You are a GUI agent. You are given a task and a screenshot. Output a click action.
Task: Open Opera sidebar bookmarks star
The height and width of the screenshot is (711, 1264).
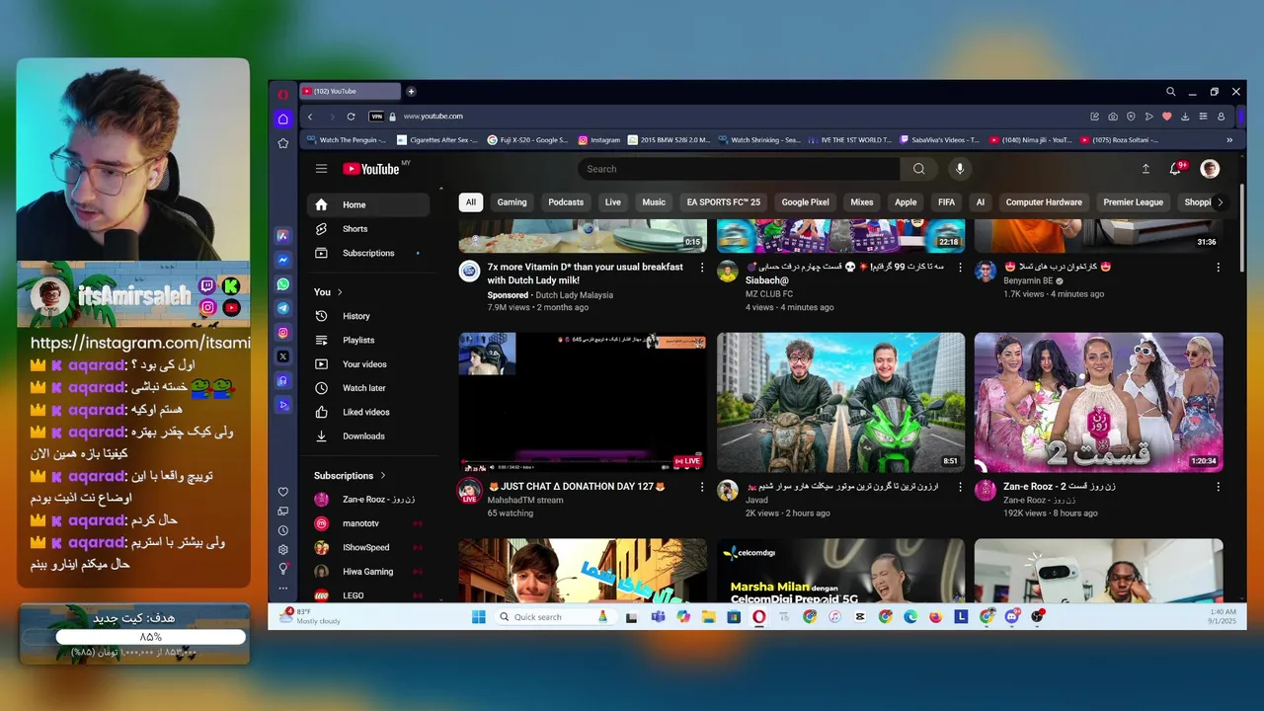click(x=283, y=143)
